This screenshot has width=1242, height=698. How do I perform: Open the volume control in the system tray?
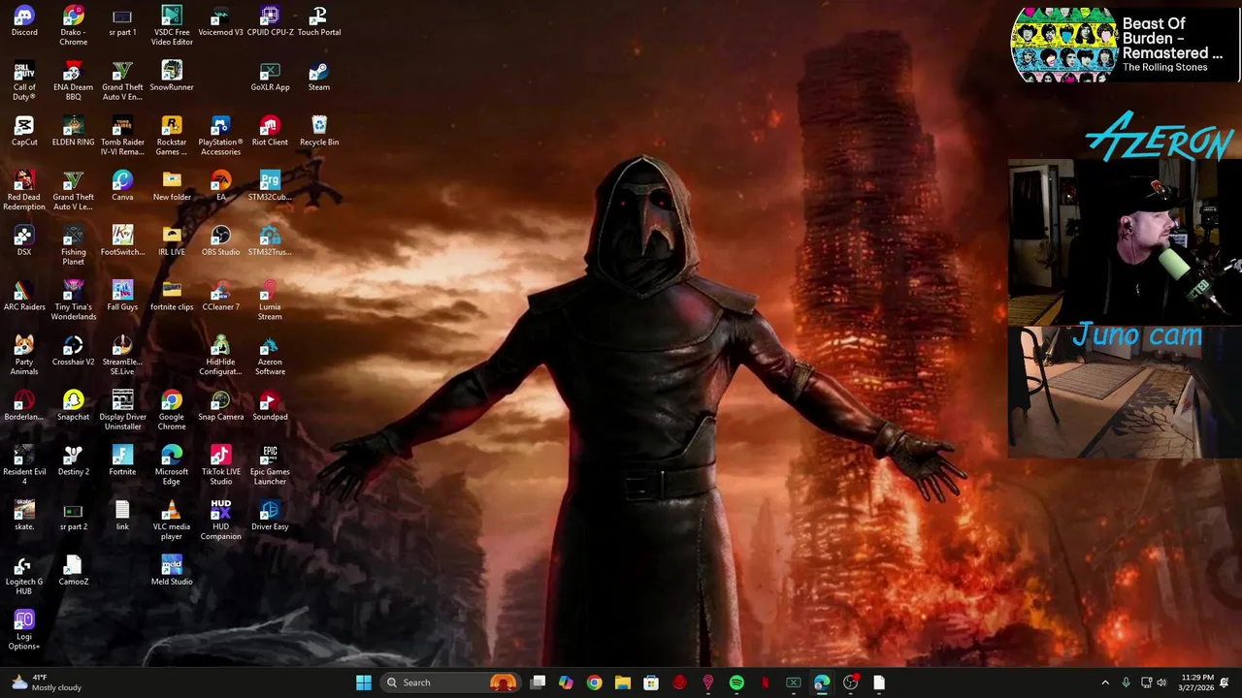(1162, 682)
